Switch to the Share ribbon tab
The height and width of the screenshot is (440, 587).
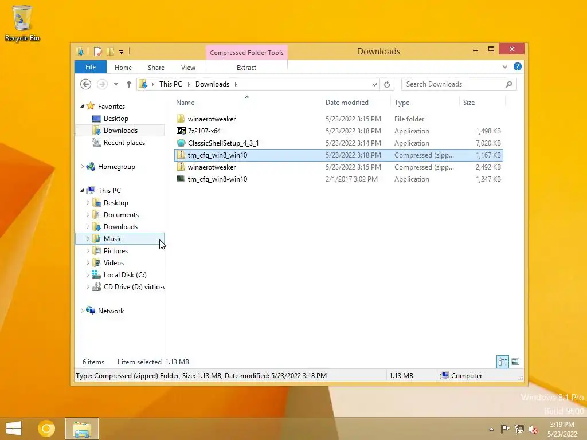(x=156, y=68)
